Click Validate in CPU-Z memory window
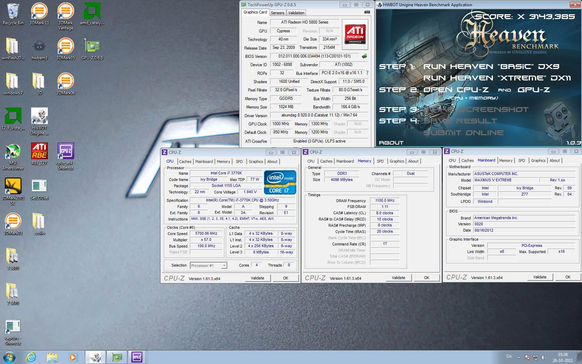Viewport: 582px width, 364px height. 398,278
